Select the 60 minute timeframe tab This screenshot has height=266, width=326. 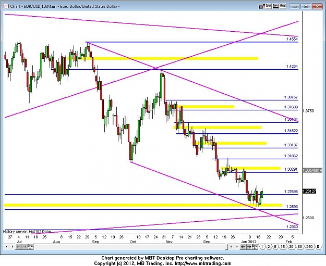[x=299, y=247]
